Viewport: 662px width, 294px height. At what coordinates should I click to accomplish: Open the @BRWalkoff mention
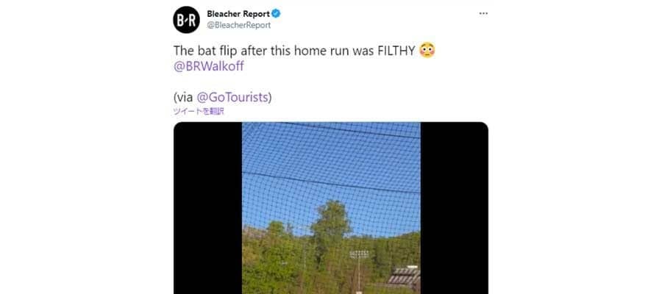coord(209,67)
